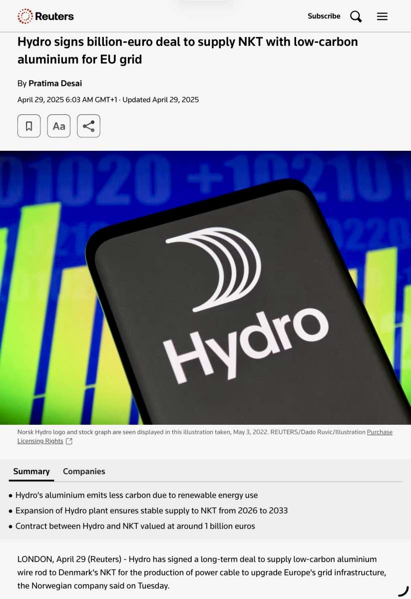Bookmark this article with the save icon
Screen dimensions: 411x599
pos(29,126)
